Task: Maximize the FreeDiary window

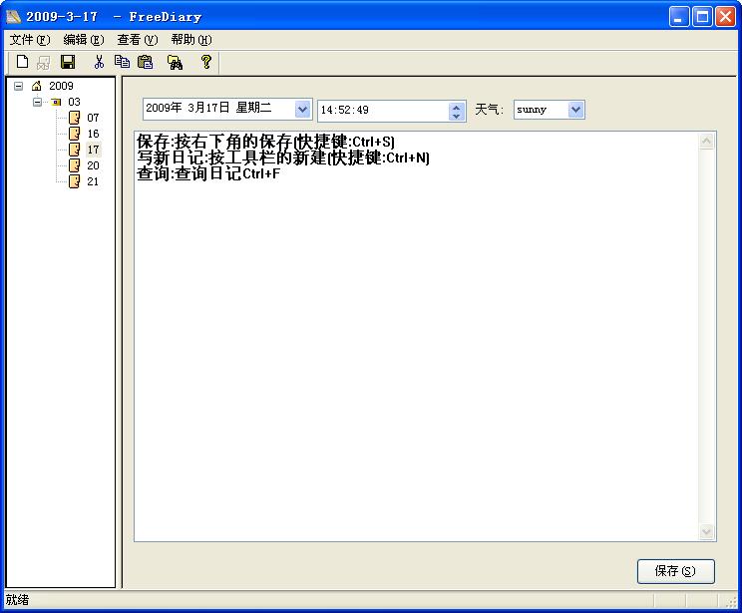Action: coord(703,17)
